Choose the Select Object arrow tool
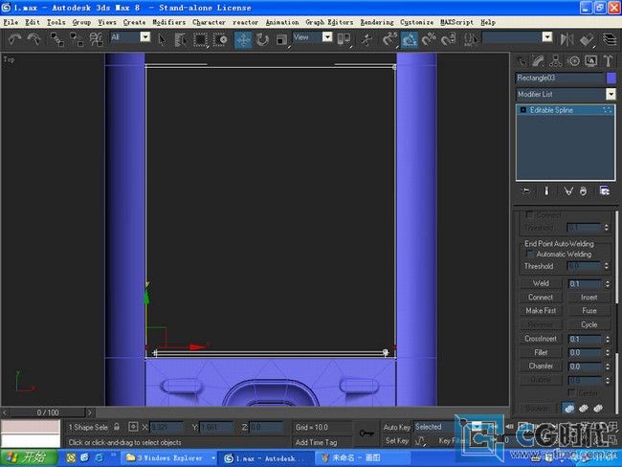 [x=162, y=39]
